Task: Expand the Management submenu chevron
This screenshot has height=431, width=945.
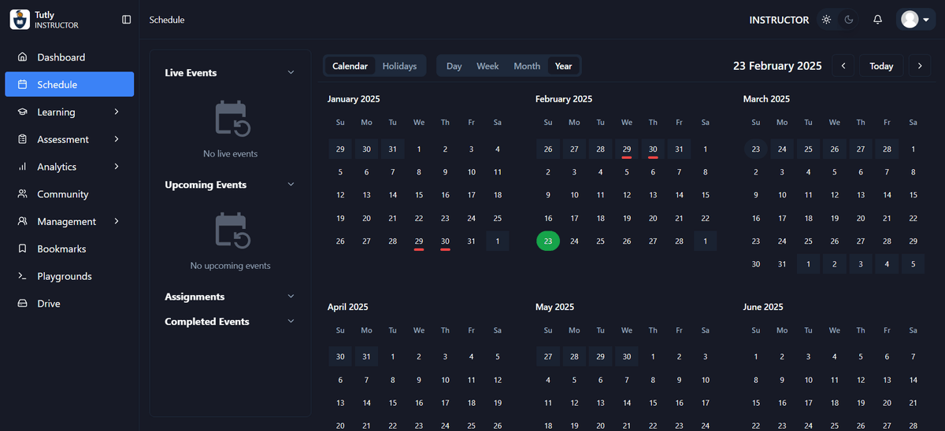Action: coord(117,222)
